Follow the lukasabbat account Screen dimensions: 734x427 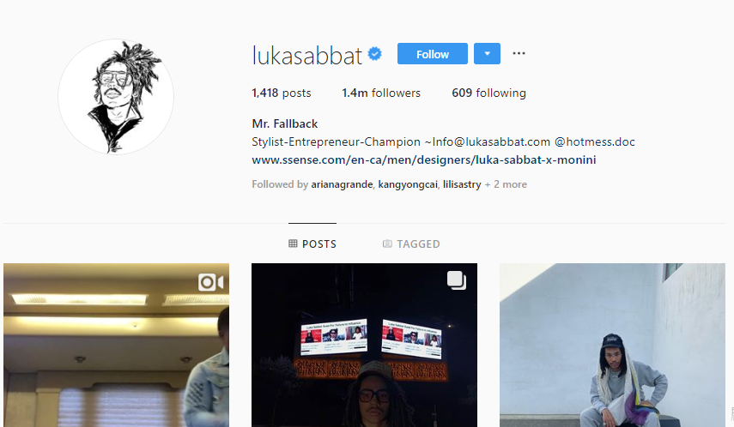point(433,54)
